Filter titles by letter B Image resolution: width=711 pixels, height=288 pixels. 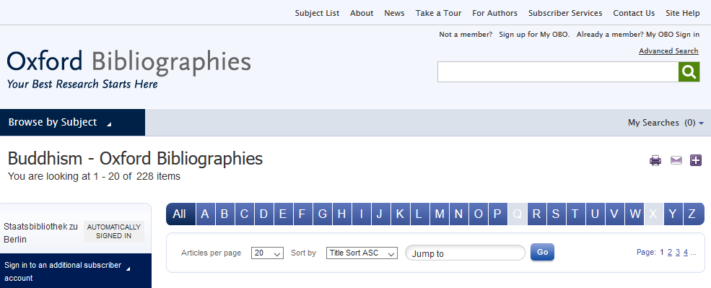click(x=224, y=214)
